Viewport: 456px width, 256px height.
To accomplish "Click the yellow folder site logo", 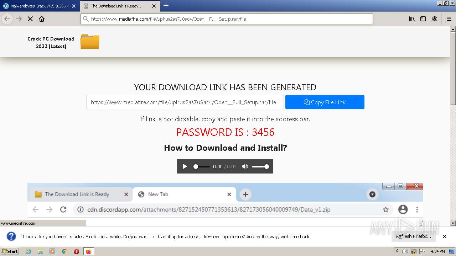I will click(x=89, y=42).
